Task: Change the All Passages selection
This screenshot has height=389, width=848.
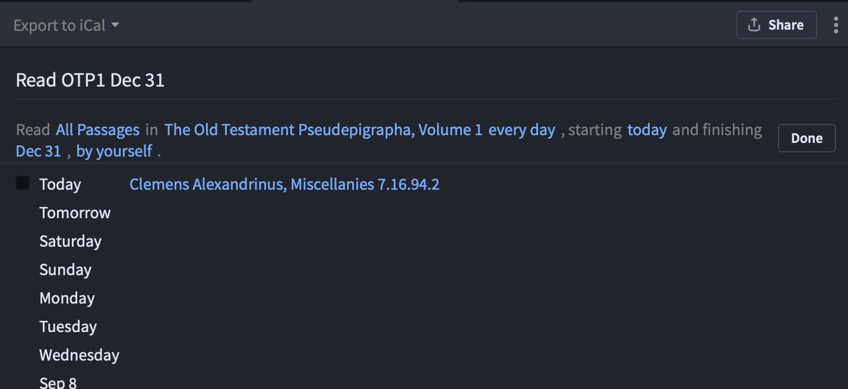Action: click(x=97, y=130)
